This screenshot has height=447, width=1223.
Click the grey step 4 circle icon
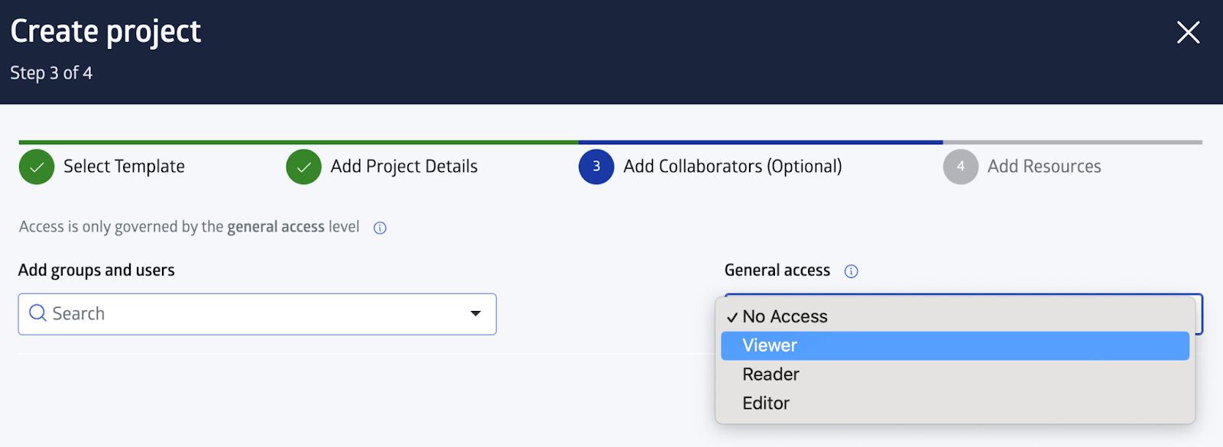click(x=961, y=167)
